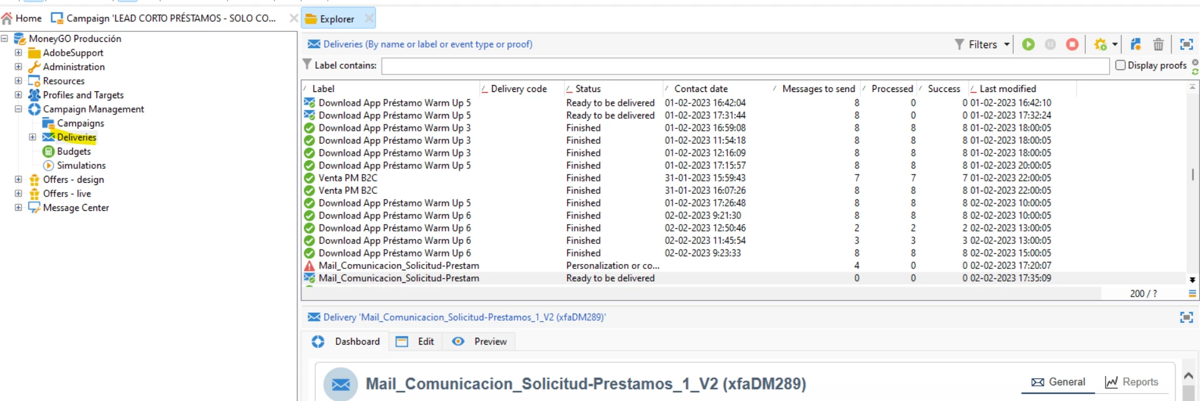Expand the AdobeSupport folder
Screen dimensions: 1200x401
click(18, 53)
